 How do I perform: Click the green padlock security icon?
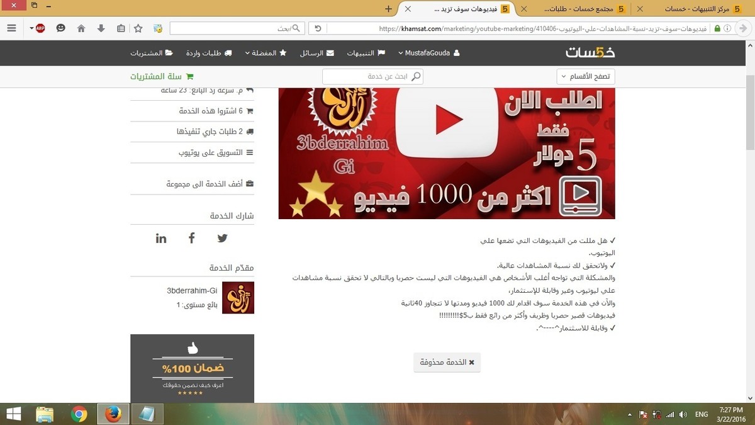point(717,28)
